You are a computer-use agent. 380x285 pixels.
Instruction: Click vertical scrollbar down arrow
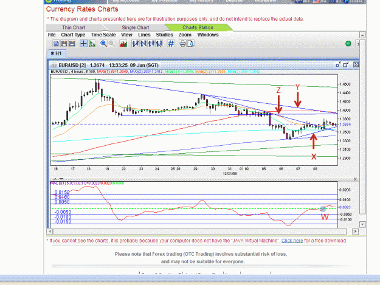click(362, 224)
